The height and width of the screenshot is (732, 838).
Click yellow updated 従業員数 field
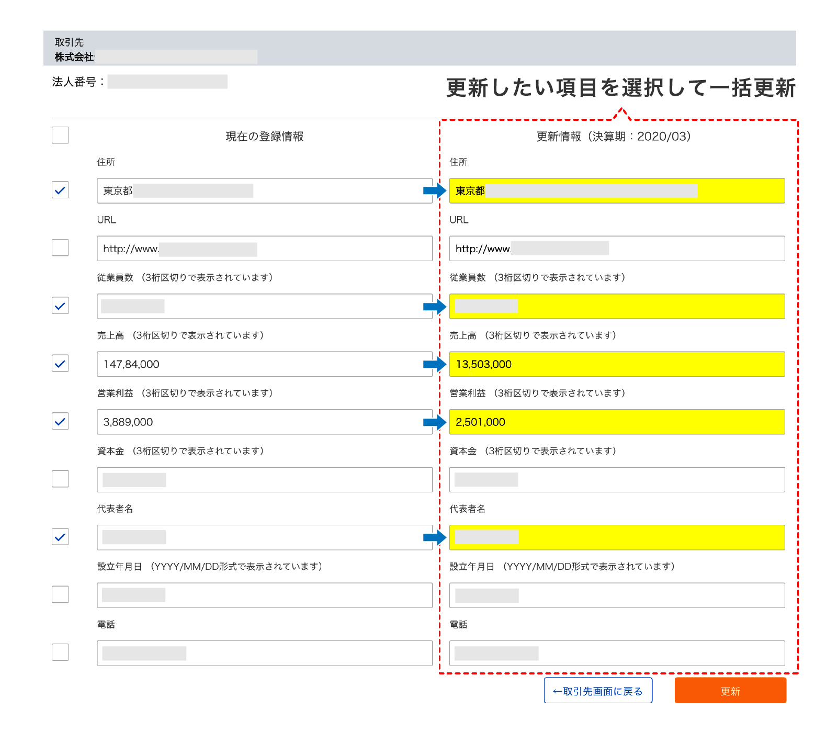tap(617, 306)
